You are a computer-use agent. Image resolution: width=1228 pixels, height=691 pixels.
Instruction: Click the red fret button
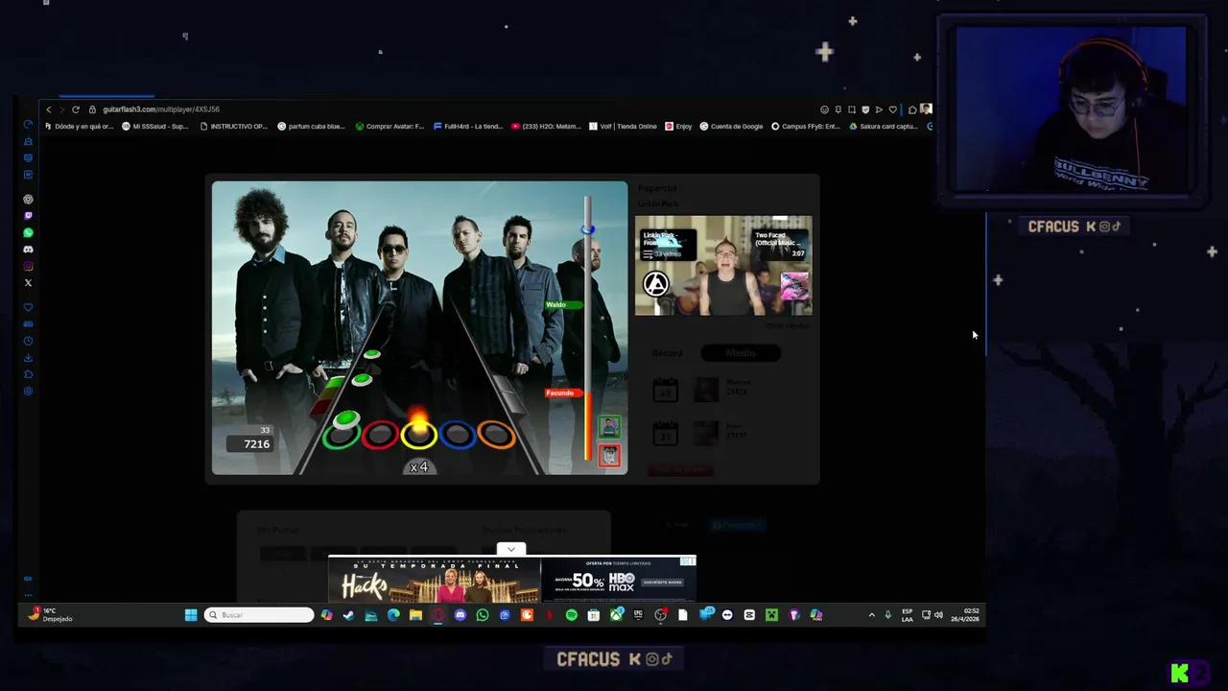coord(380,436)
